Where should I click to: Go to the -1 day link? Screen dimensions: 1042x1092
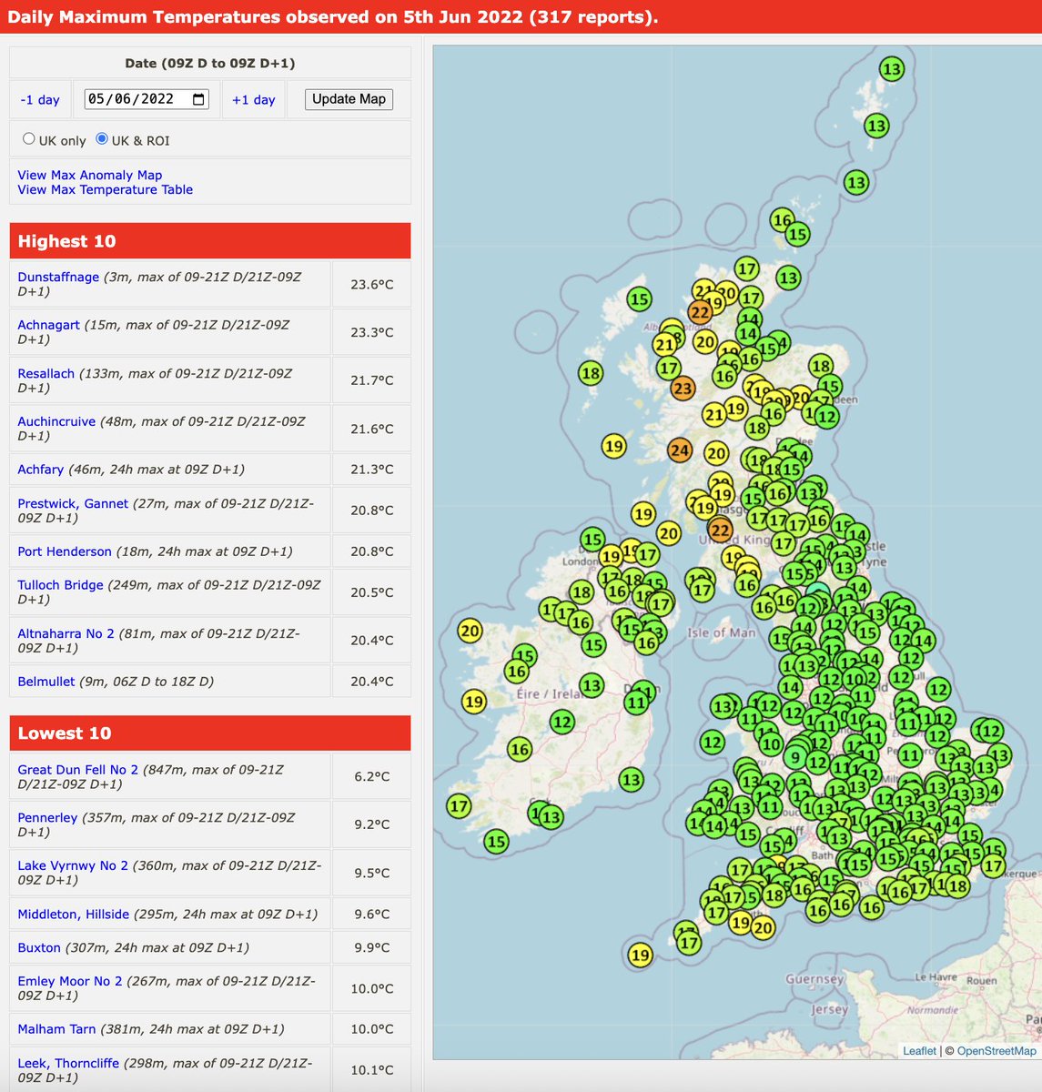(40, 100)
